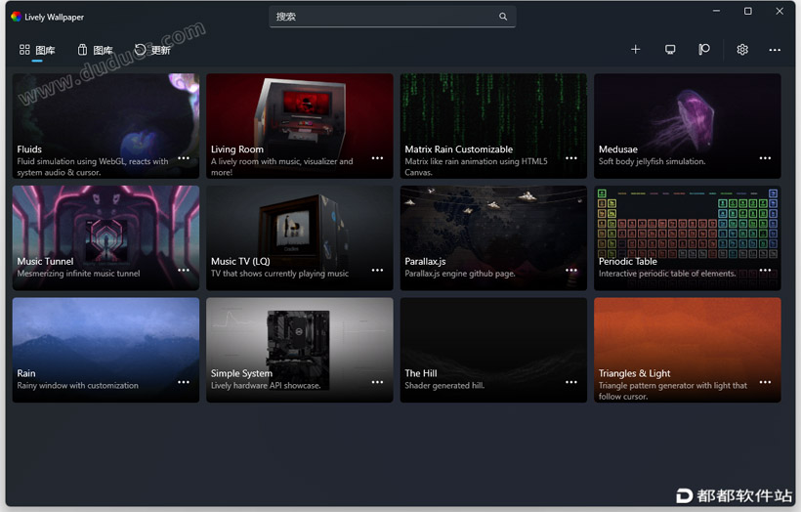Click the add wallpaper plus icon
Viewport: 801px width, 512px height.
635,50
